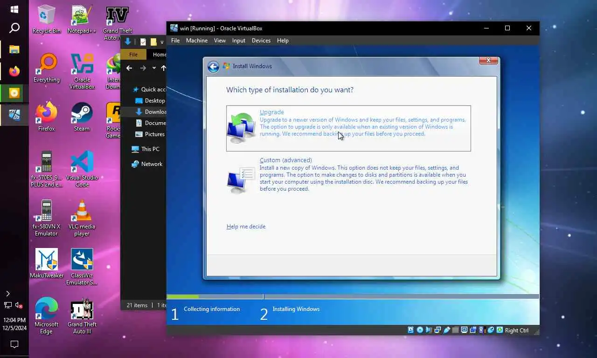597x358 pixels.
Task: Click Firefox icon on the taskbar
Action: click(14, 71)
